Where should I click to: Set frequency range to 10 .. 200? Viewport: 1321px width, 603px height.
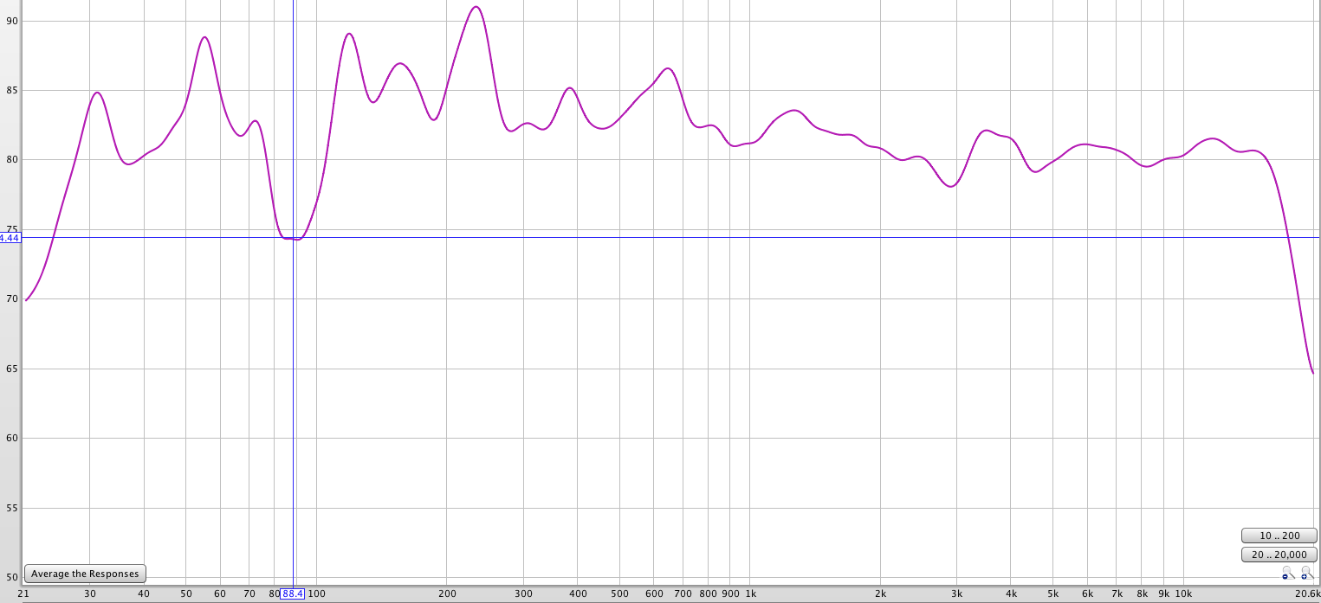1279,536
